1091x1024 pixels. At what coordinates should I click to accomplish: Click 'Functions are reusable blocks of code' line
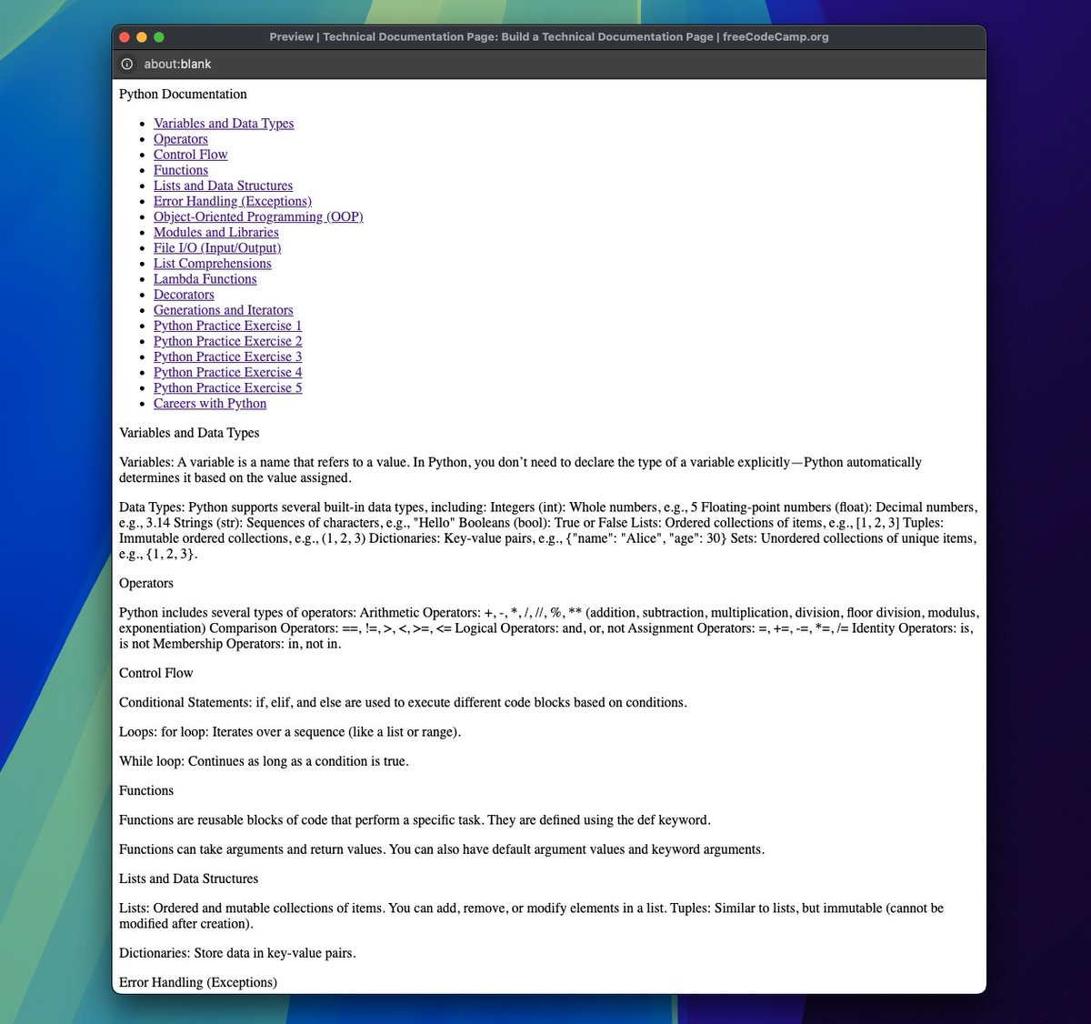click(415, 820)
